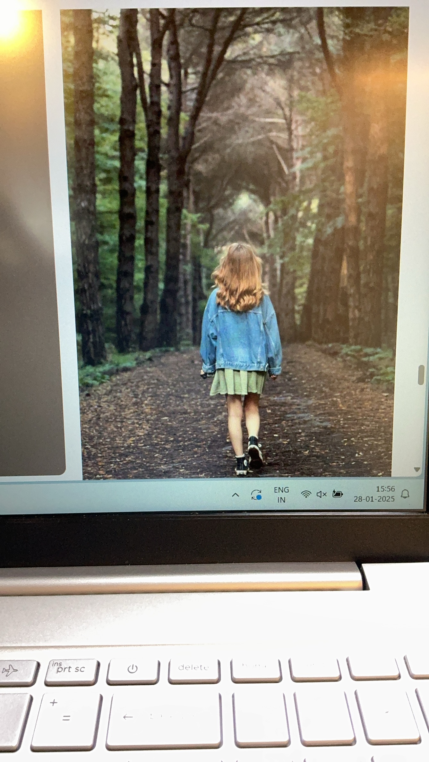
Task: Expand the hidden icons chevron in system tray
Action: (235, 495)
